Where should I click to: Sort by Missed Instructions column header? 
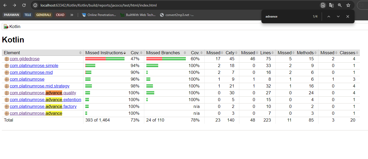(104, 53)
